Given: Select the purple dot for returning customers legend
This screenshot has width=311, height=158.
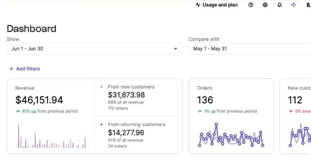Looking at the screenshot, I should coord(102,125).
